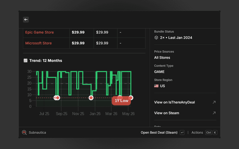Select Microsoft Store regular $29.99 price

pos(102,43)
